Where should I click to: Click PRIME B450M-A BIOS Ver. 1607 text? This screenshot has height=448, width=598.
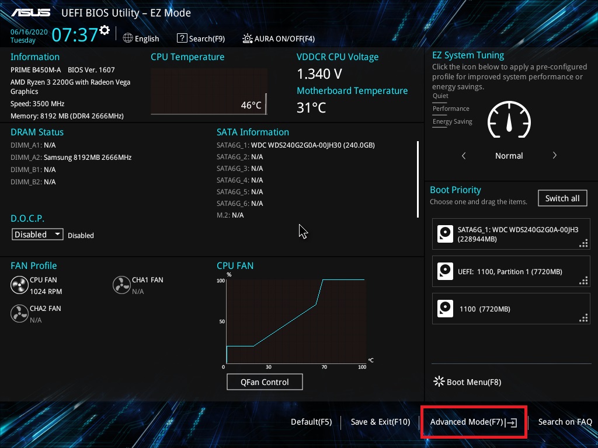coord(62,70)
